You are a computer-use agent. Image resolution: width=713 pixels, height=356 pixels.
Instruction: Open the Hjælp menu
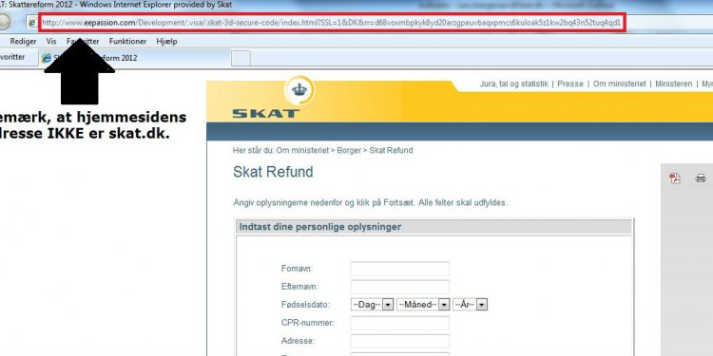click(167, 42)
